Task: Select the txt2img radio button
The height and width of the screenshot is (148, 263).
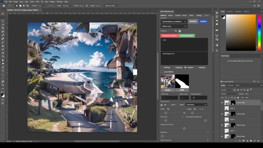Action: 161,67
